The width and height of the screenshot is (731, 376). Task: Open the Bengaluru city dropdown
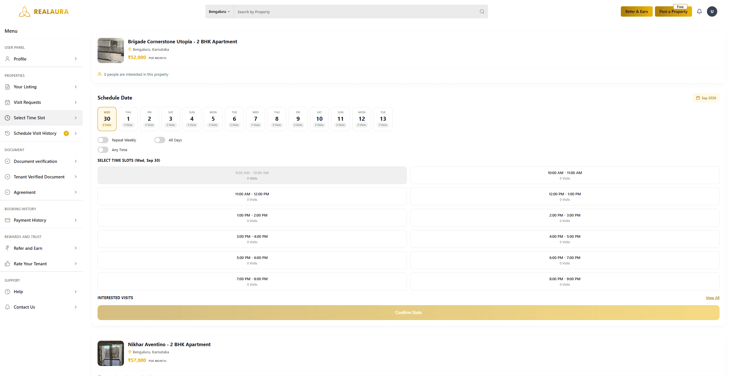click(219, 11)
